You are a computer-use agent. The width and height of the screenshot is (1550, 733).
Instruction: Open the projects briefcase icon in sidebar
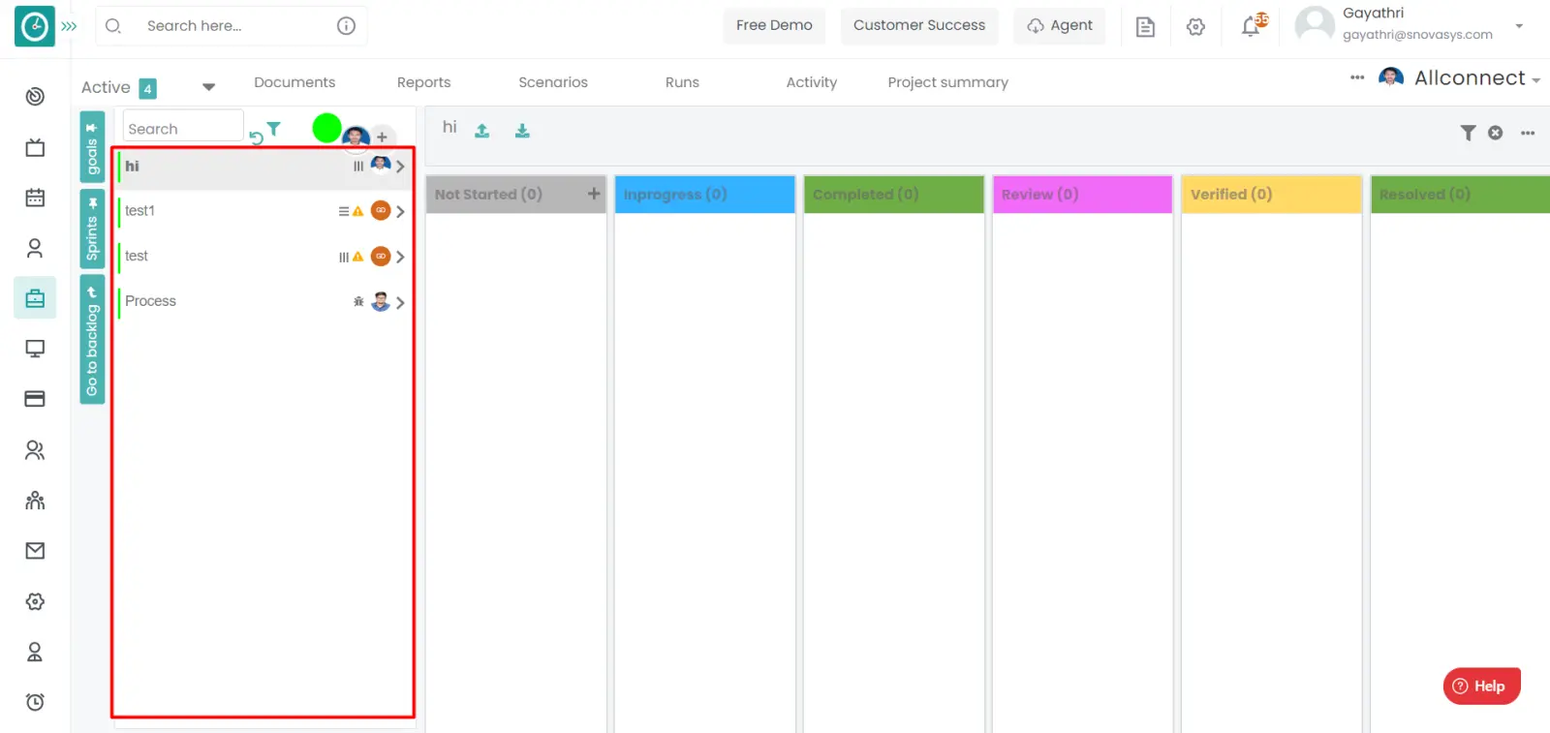(35, 298)
